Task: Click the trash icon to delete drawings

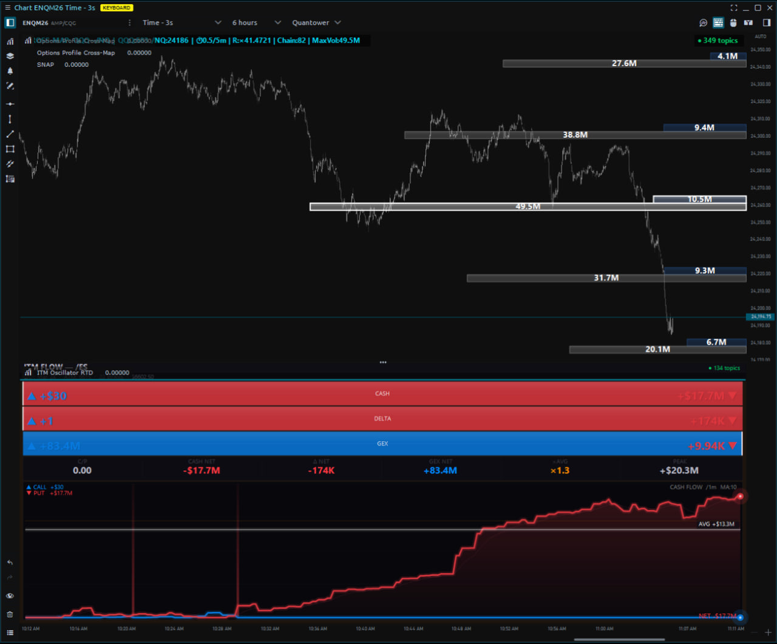Action: tap(10, 614)
